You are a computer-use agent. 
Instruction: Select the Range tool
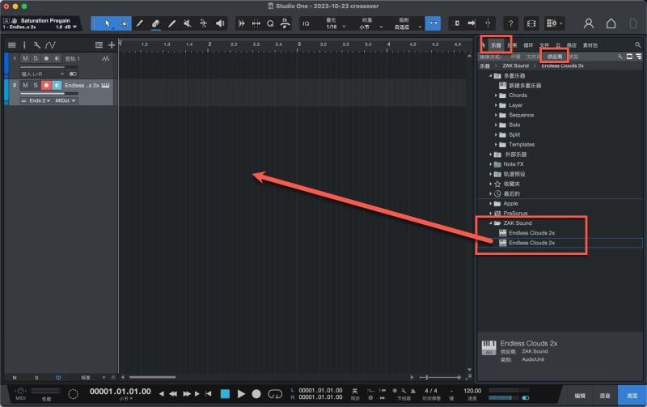pyautogui.click(x=124, y=23)
